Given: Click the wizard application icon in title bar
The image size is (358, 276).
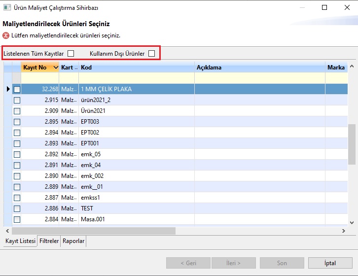Looking at the screenshot, I should pyautogui.click(x=6, y=7).
